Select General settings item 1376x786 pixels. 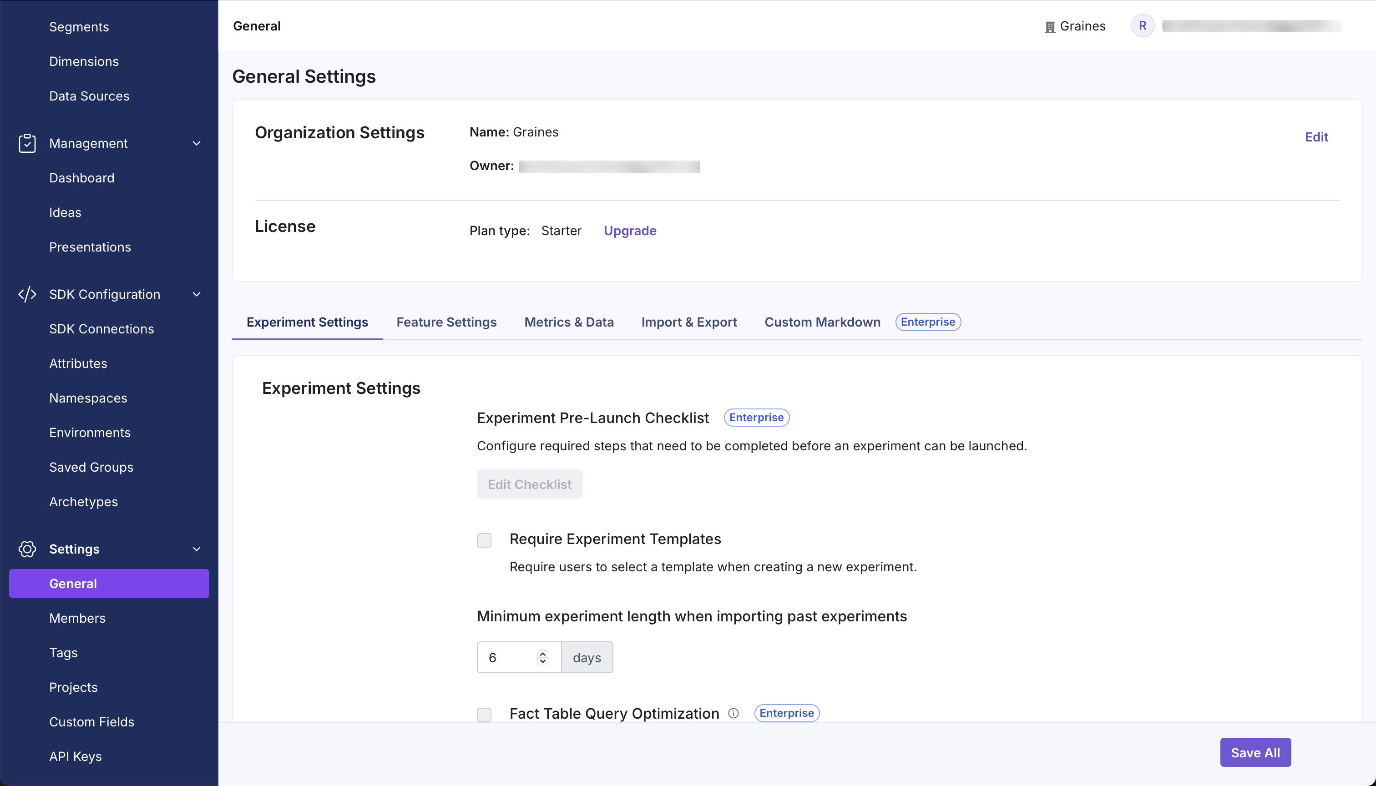(x=109, y=584)
